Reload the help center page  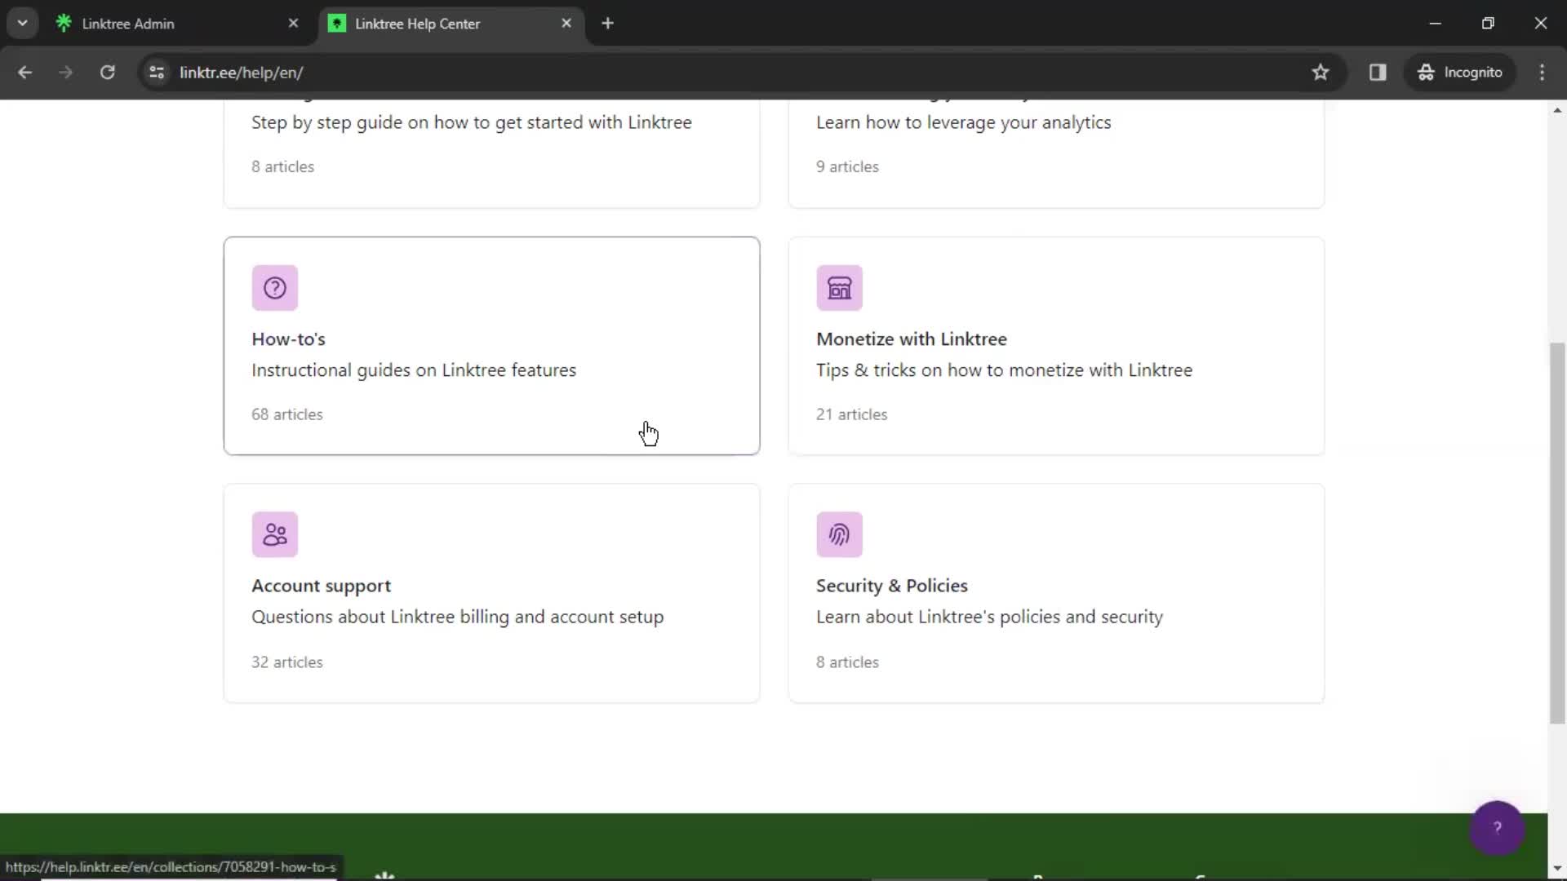tap(107, 73)
